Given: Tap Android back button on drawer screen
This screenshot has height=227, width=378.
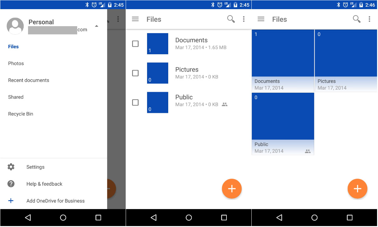Looking at the screenshot, I should point(28,218).
